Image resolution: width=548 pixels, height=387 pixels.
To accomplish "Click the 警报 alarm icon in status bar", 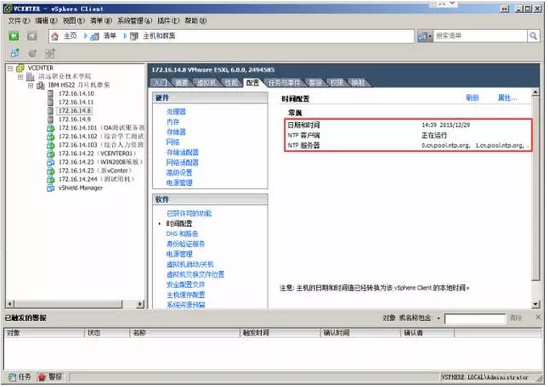I will click(42, 377).
